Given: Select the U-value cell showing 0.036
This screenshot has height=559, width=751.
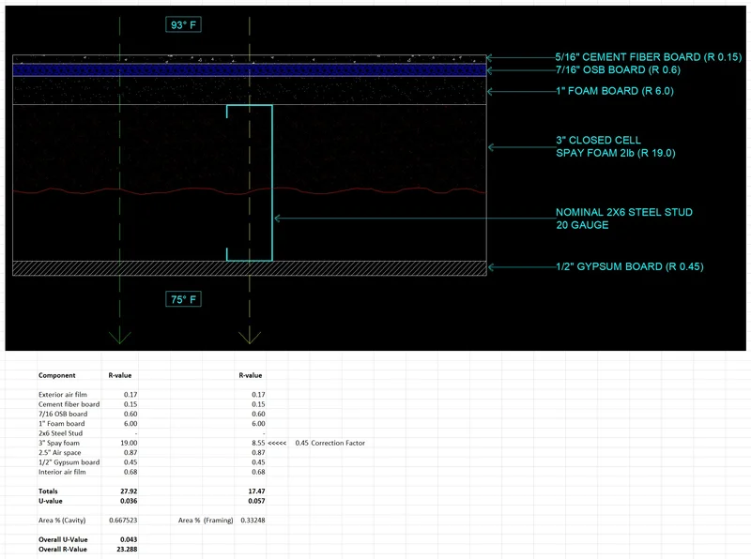Looking at the screenshot, I should (x=126, y=499).
